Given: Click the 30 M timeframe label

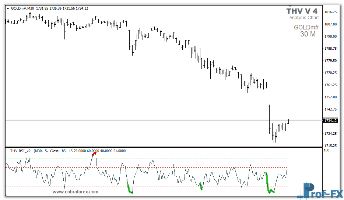Looking at the screenshot, I should click(308, 34).
